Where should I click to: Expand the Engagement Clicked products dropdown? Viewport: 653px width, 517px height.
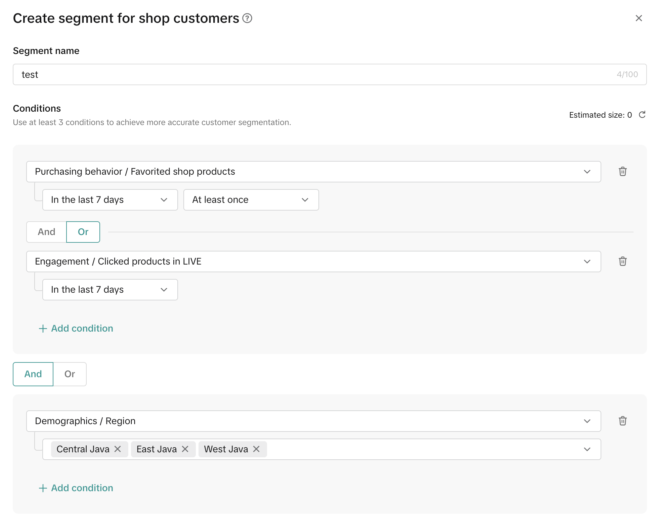[x=313, y=261]
